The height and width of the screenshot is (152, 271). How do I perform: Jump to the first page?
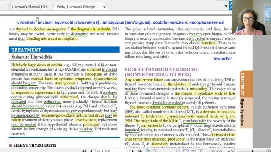(84, 151)
